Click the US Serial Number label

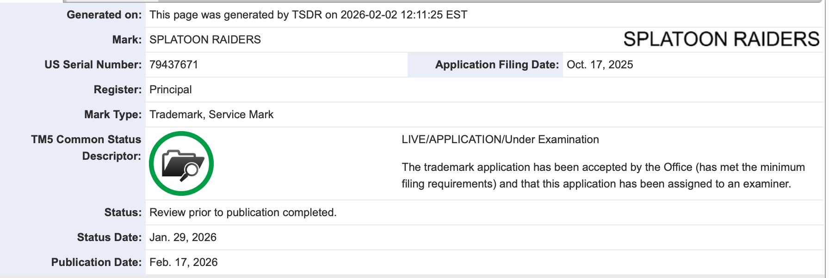pos(93,65)
